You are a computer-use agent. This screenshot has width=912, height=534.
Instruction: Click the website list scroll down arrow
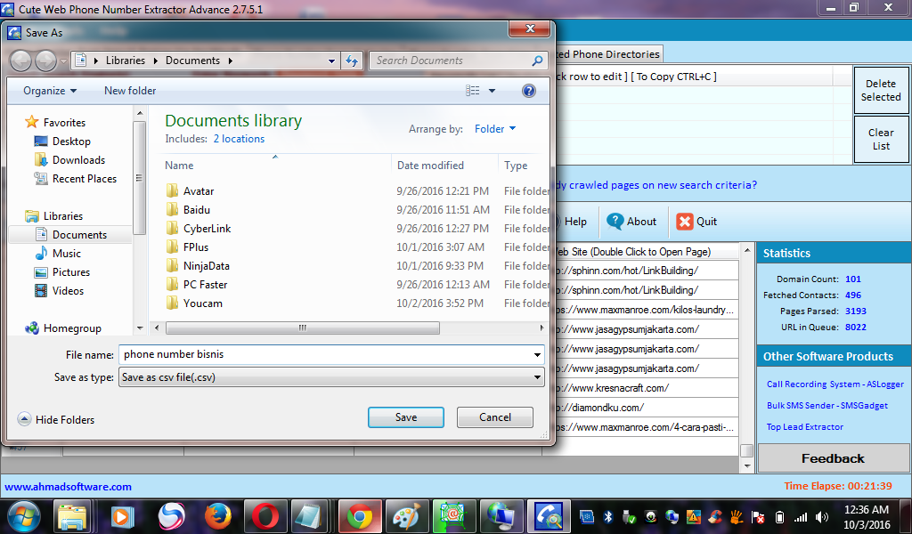tap(747, 466)
